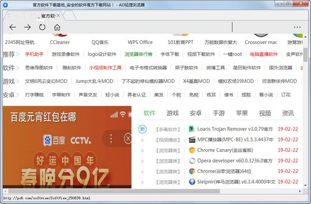Click the Jump大乱斗MOD link
Image resolution: width=311 pixels, height=204 pixels.
[x=94, y=81]
